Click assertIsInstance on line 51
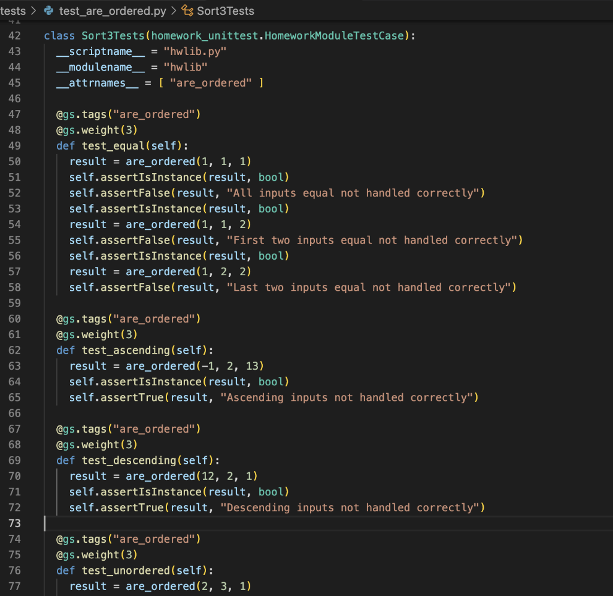 pyautogui.click(x=151, y=178)
